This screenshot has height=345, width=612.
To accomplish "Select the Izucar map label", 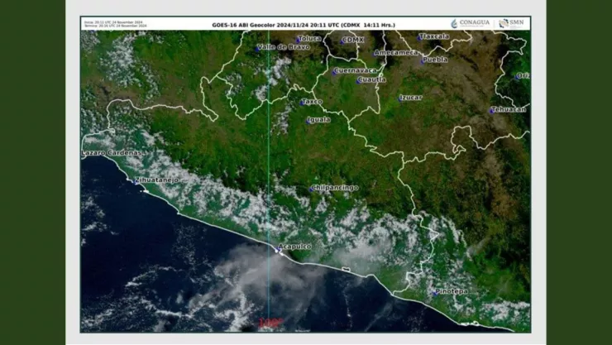I will [410, 98].
